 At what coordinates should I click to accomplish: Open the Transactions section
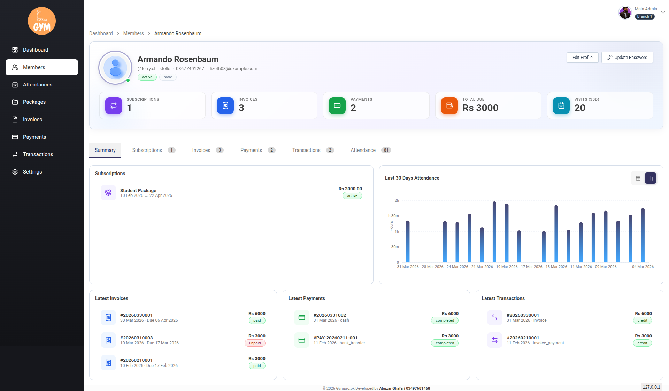click(38, 154)
